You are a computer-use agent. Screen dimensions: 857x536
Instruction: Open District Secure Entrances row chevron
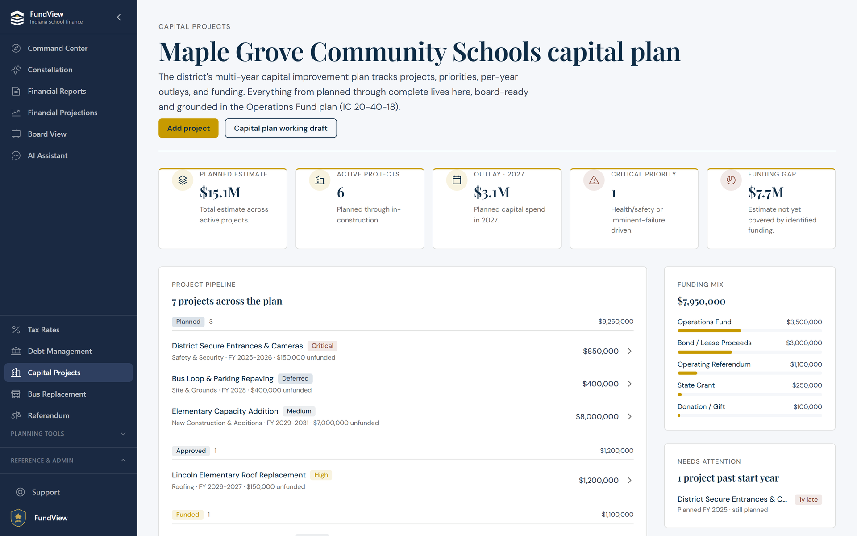click(x=629, y=351)
